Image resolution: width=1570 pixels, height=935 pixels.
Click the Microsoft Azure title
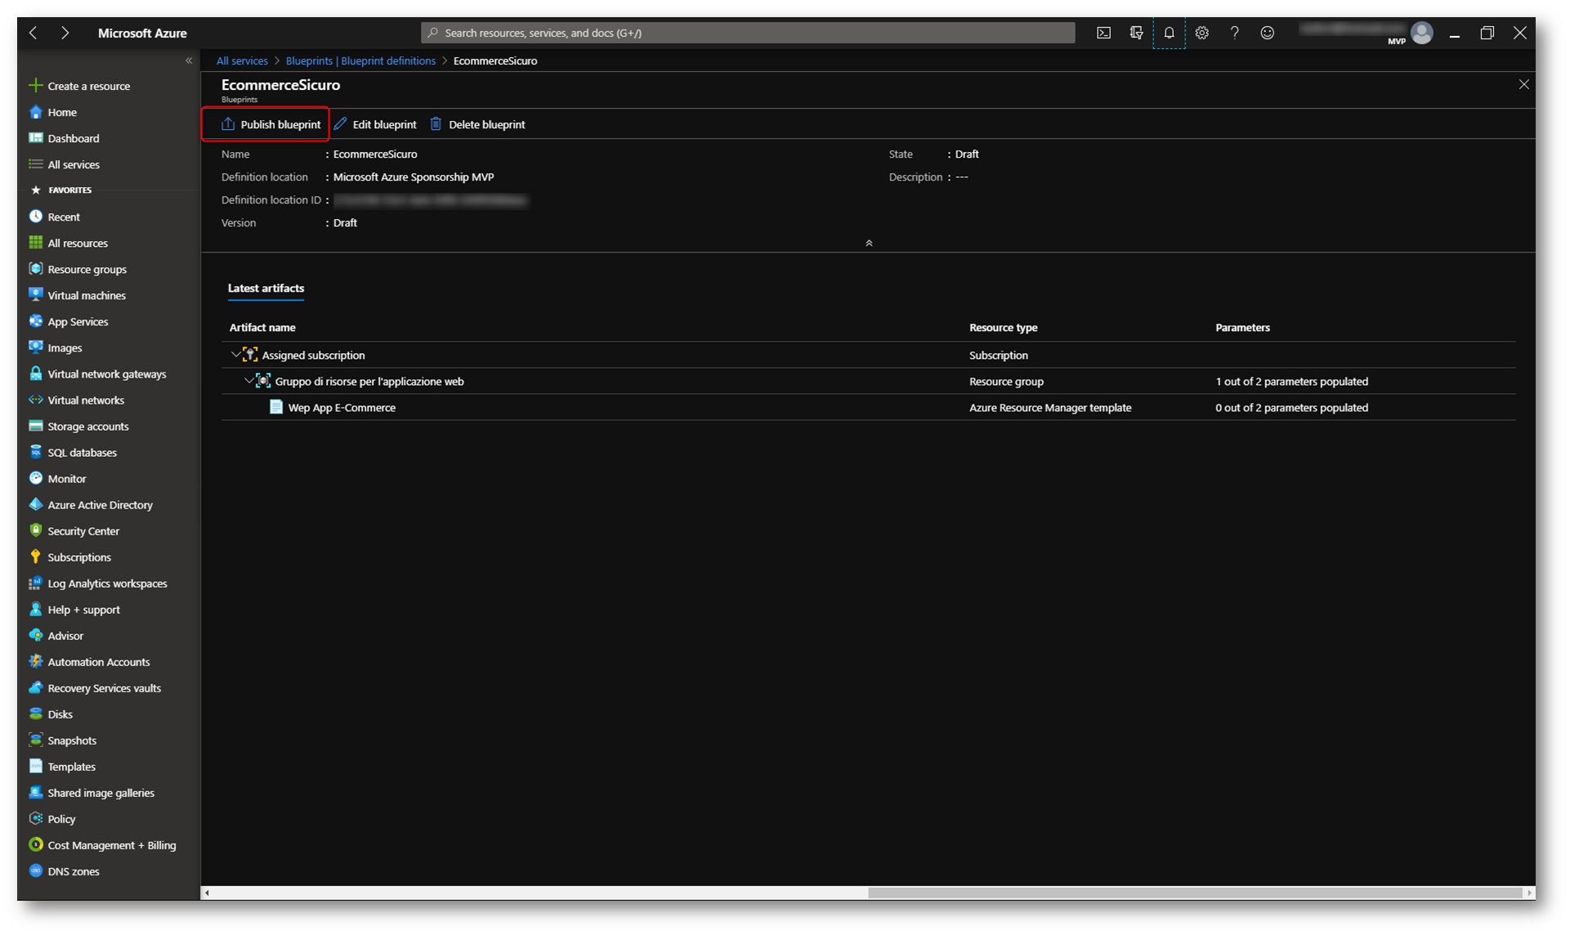click(x=142, y=33)
